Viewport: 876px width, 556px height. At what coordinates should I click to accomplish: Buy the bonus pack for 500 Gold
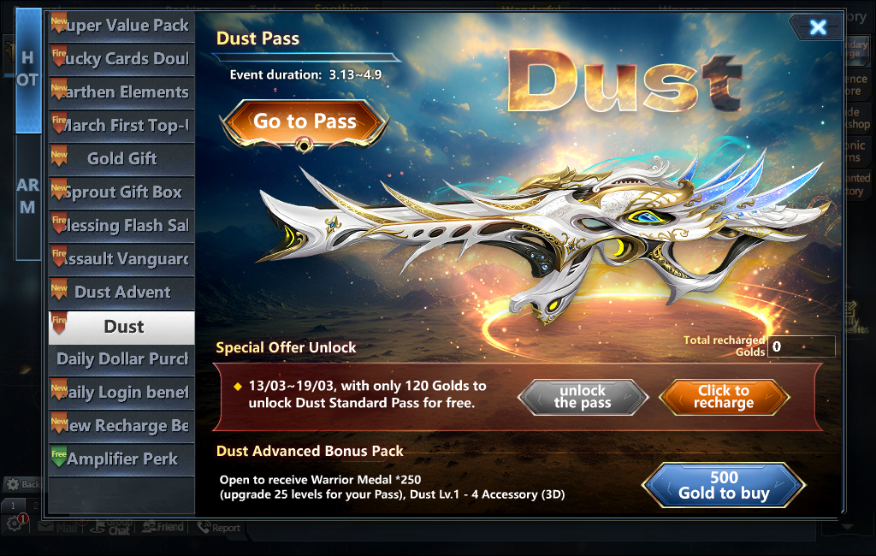point(724,485)
